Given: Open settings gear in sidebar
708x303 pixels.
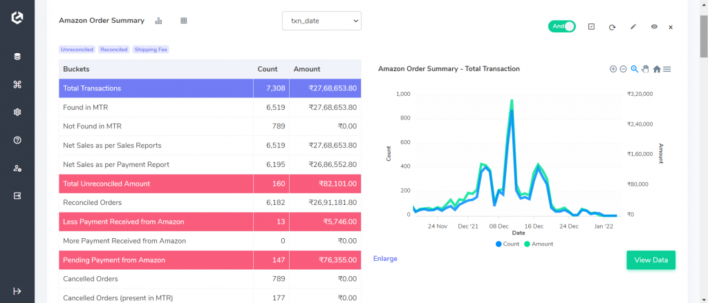Looking at the screenshot, I should tap(17, 113).
